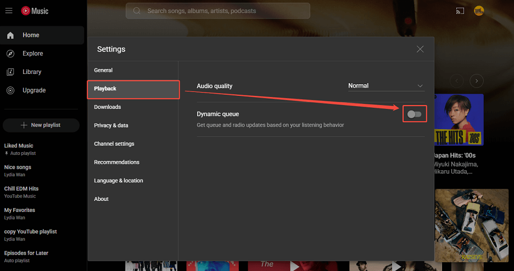Click the Dynamic queue description text
The image size is (514, 271).
tap(270, 125)
